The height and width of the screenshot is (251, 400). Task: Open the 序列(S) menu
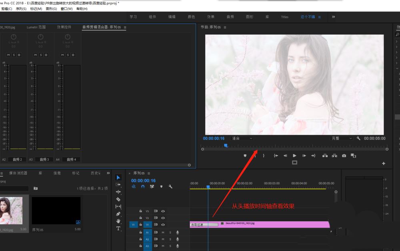coord(21,9)
